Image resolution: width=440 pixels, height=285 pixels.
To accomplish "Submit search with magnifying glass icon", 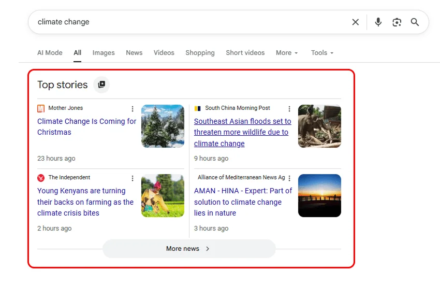I will pos(415,22).
